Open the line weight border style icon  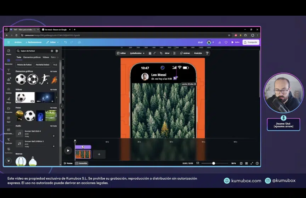pos(150,53)
